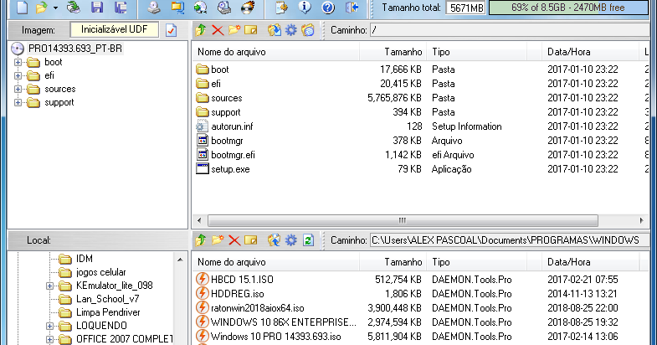Click the Convert image monitor icon
Viewport: 657px width, 345px height.
pos(177,8)
